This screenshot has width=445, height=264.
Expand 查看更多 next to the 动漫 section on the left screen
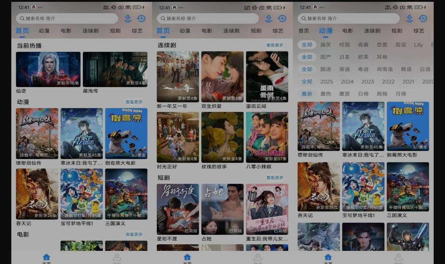point(134,102)
